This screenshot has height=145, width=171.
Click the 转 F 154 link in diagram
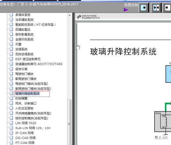tap(161, 137)
